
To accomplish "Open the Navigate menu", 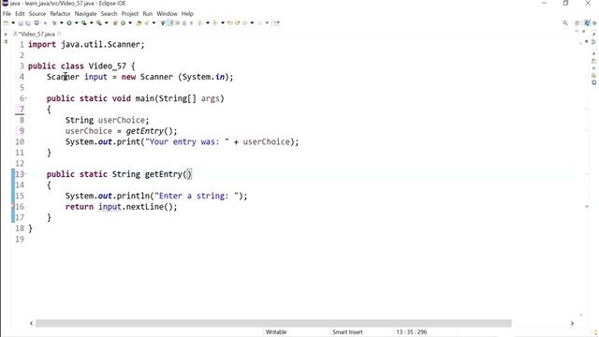I will click(x=85, y=14).
